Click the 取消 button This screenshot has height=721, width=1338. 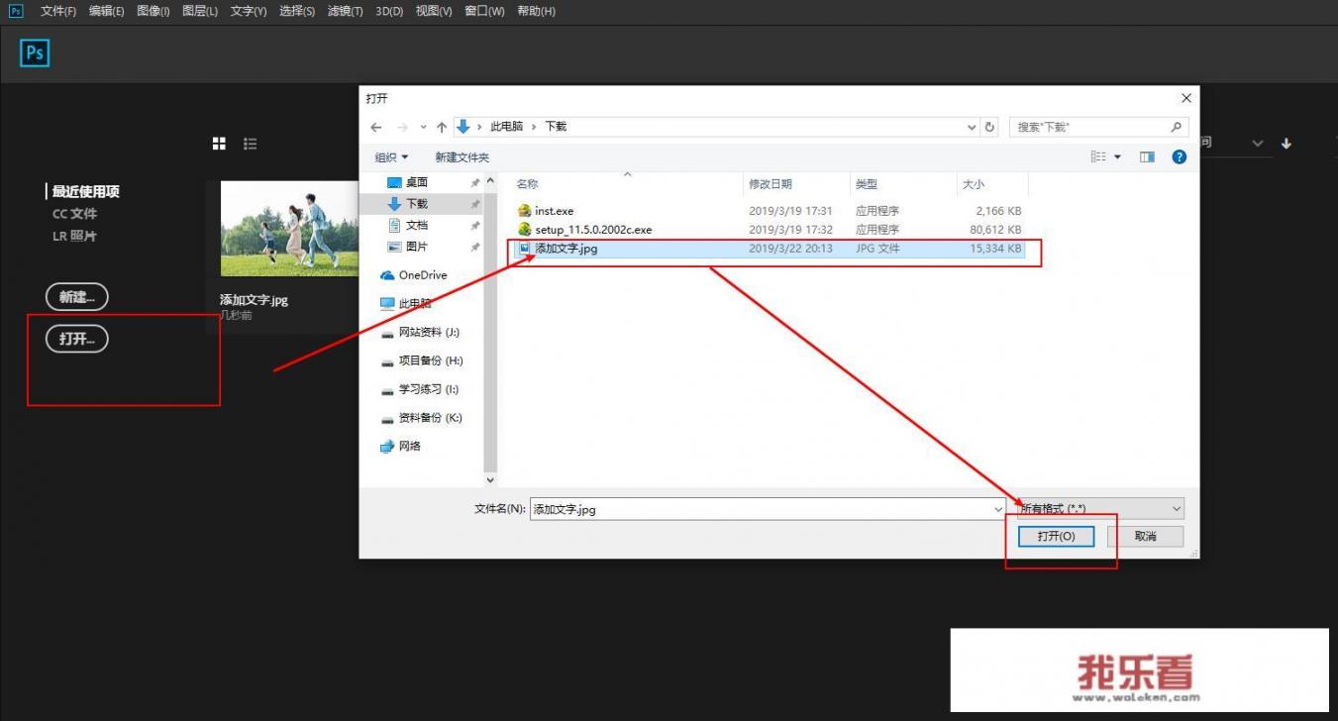[1146, 536]
